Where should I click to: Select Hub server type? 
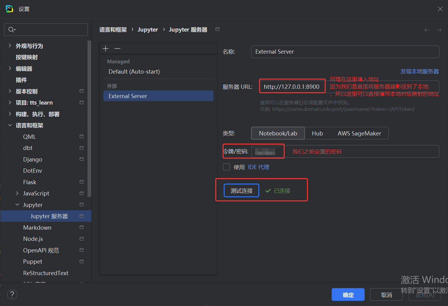click(317, 133)
